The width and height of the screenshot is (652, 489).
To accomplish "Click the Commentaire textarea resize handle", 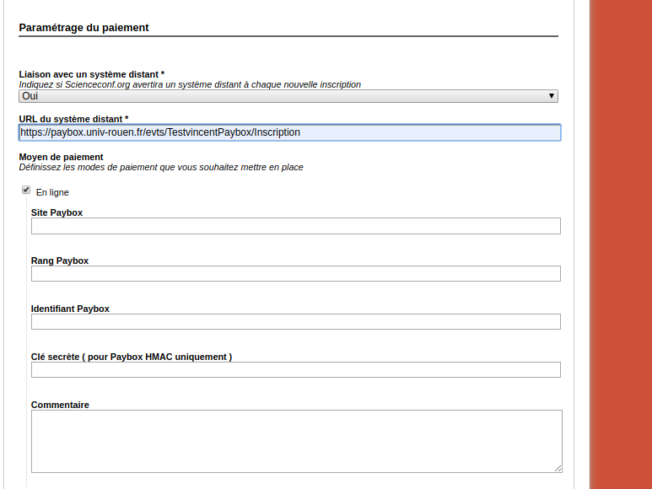I will (558, 468).
